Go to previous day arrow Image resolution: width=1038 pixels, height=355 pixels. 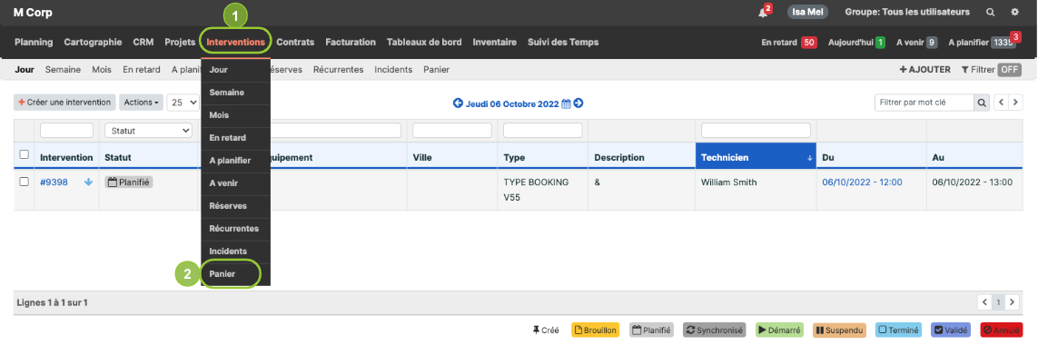pyautogui.click(x=458, y=104)
